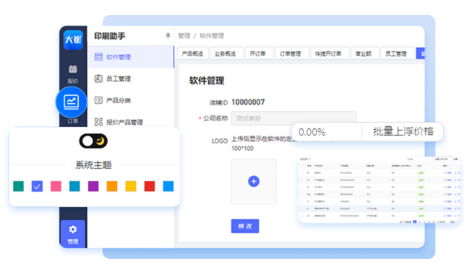Click the blue plus icon to upload logo
Viewport: 470px width, 274px height.
coord(254,181)
